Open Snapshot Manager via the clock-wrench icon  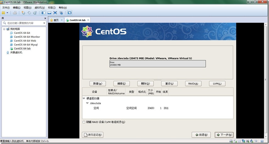point(35,13)
